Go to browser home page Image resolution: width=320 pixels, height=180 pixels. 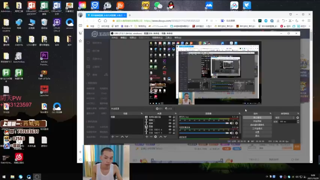tap(105, 21)
